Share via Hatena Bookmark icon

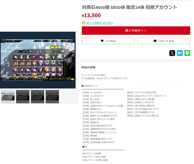[180, 53]
